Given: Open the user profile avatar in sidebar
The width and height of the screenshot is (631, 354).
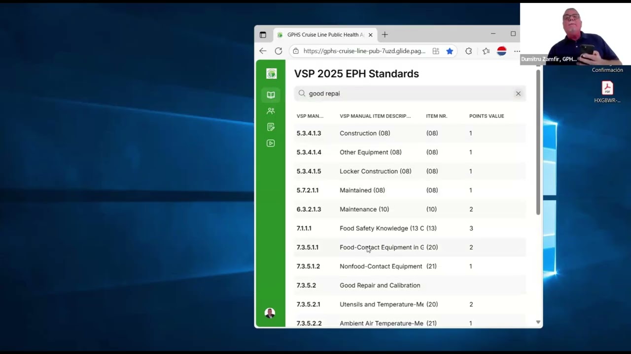Looking at the screenshot, I should click(x=270, y=313).
